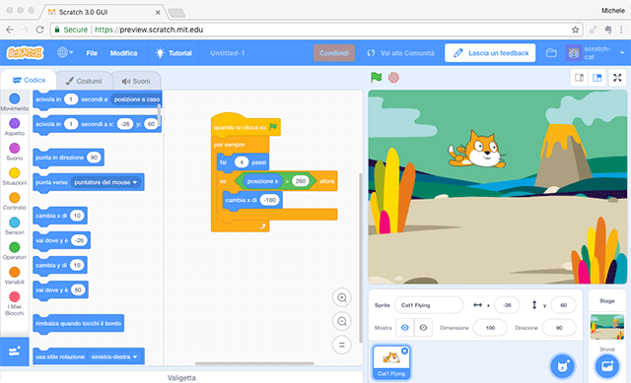
Task: Click the vai dove y è -26 block
Action: coord(61,240)
